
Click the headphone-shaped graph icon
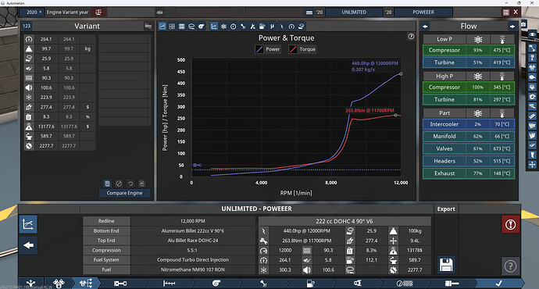(x=291, y=26)
